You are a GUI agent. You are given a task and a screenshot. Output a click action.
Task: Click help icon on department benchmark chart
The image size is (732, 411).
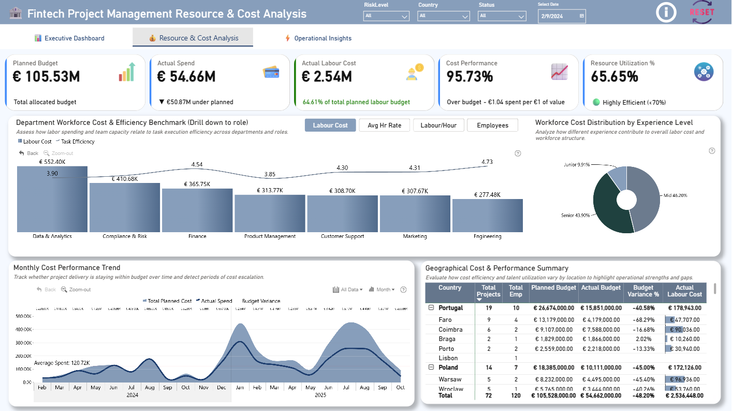pos(518,153)
